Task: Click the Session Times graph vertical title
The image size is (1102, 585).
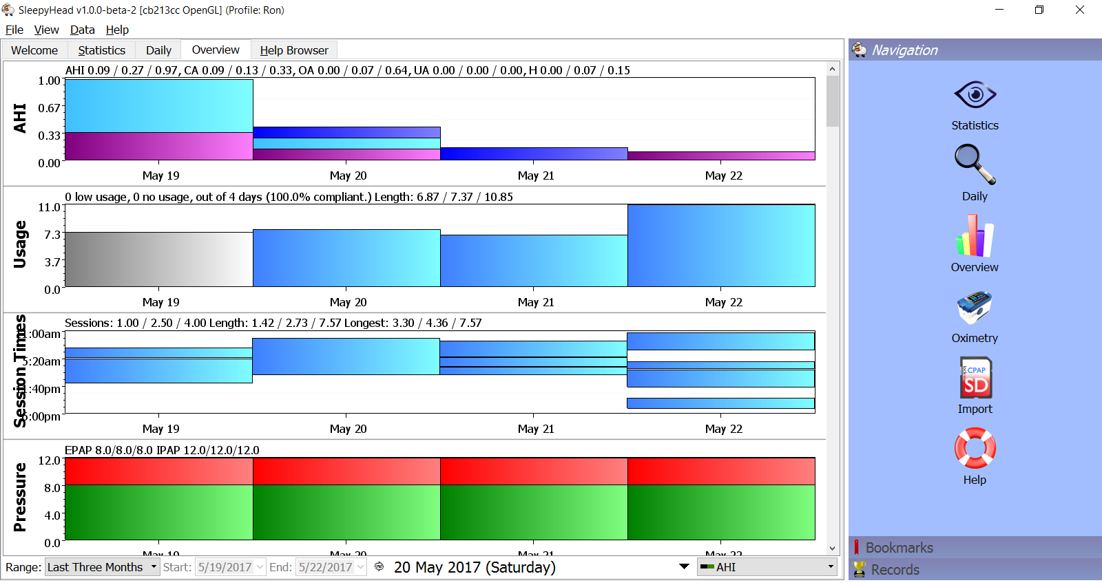Action: [20, 371]
